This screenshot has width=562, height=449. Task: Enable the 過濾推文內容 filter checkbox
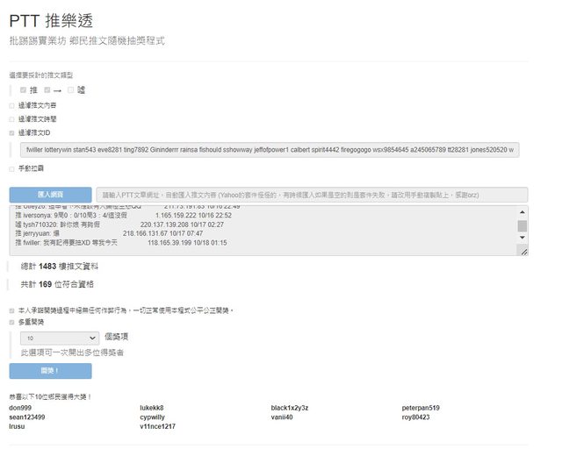pos(12,104)
